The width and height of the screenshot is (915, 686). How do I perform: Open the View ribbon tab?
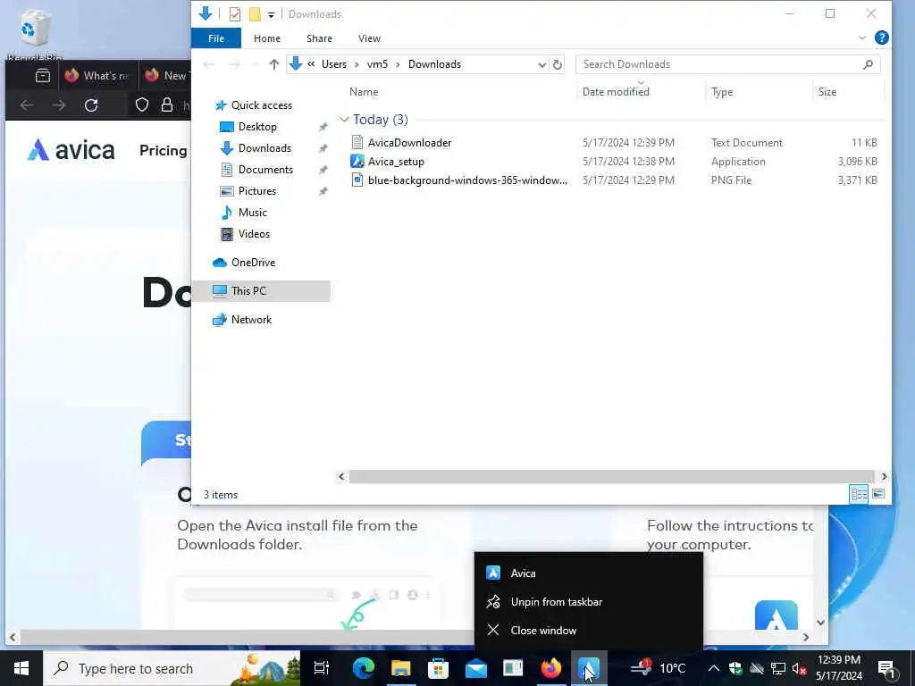[369, 38]
